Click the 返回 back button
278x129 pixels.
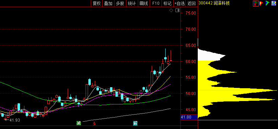(191, 3)
